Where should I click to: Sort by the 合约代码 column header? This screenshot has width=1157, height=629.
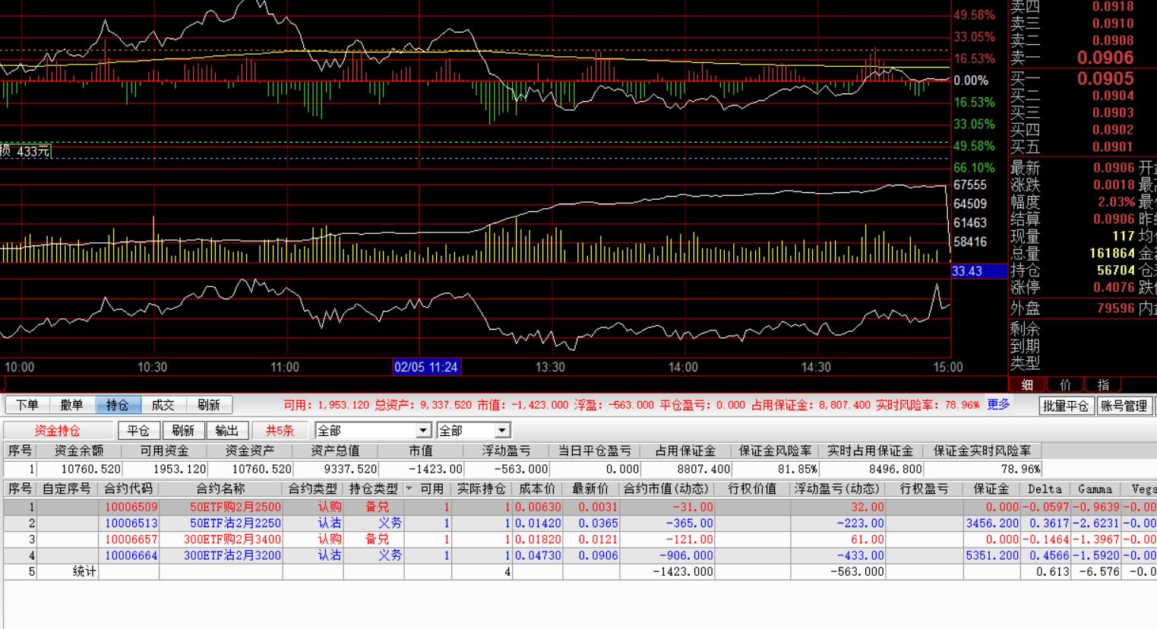coord(128,488)
